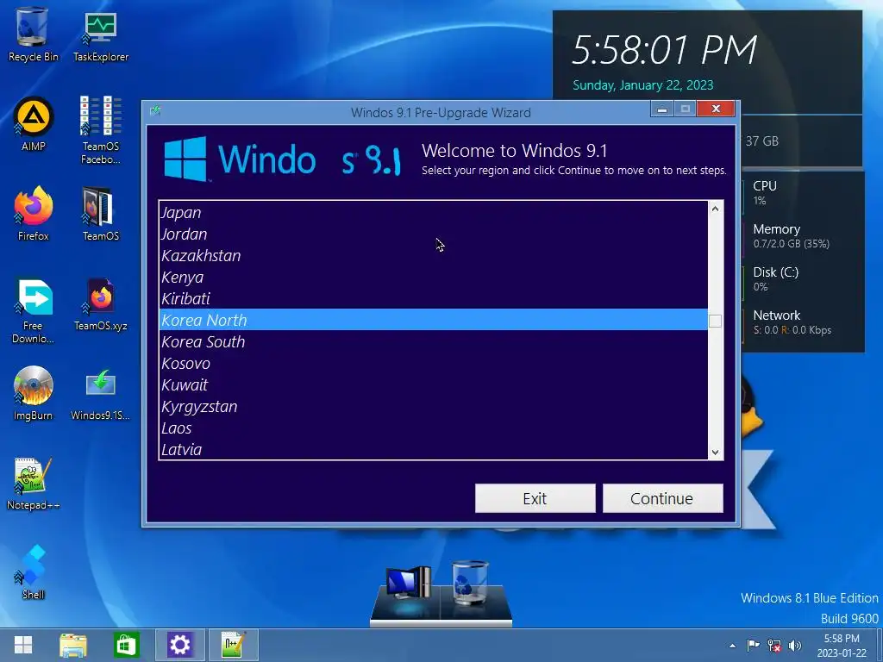Select Jordan in the region list
883x662 pixels.
click(x=433, y=234)
